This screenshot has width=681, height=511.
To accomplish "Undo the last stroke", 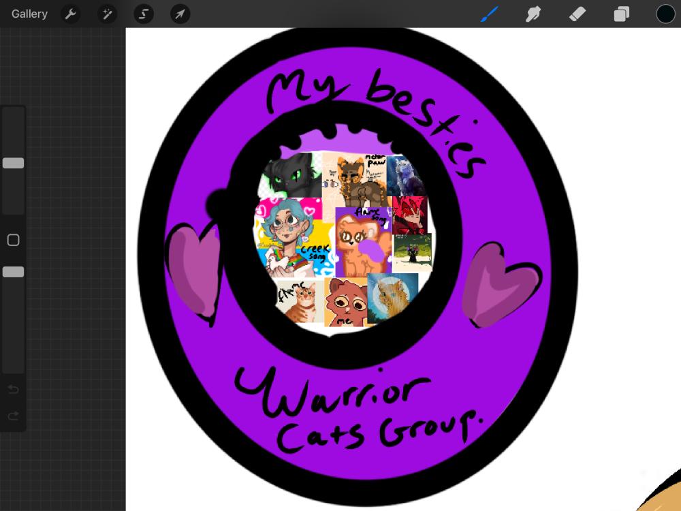I will click(14, 389).
